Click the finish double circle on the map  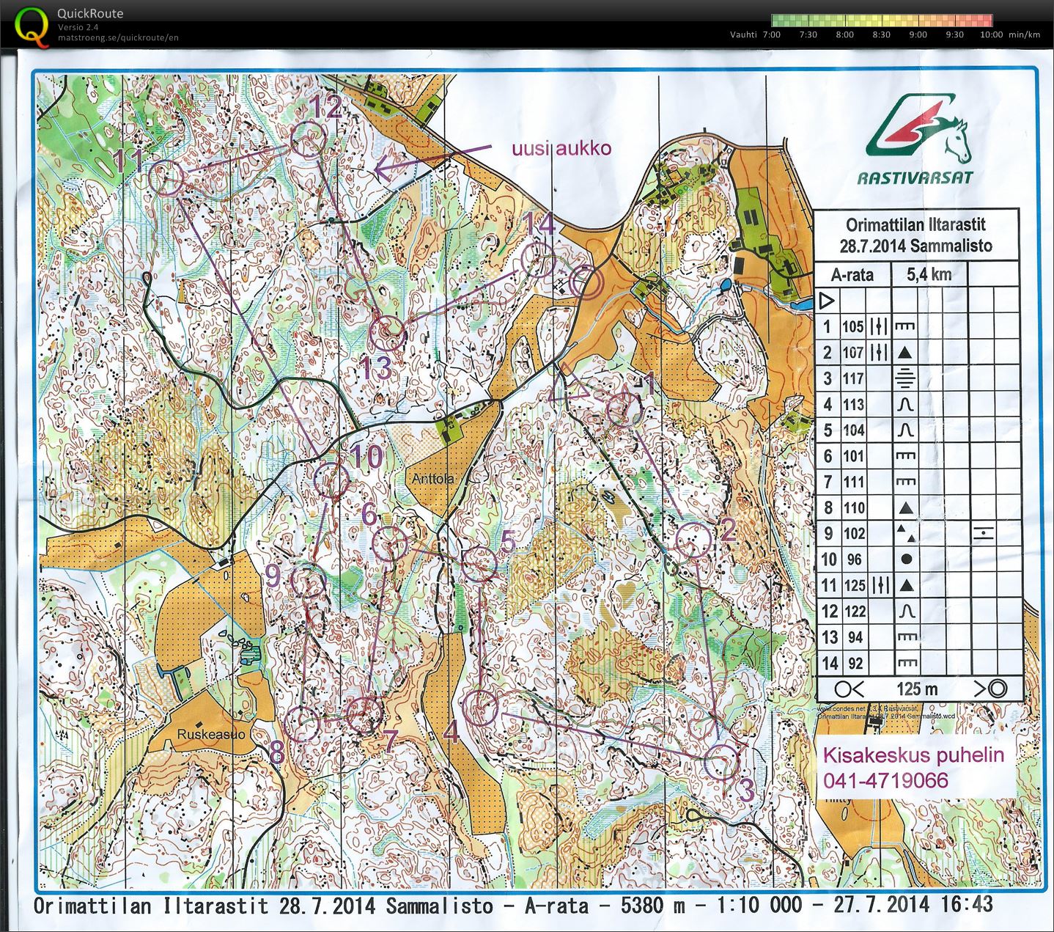coord(586,282)
